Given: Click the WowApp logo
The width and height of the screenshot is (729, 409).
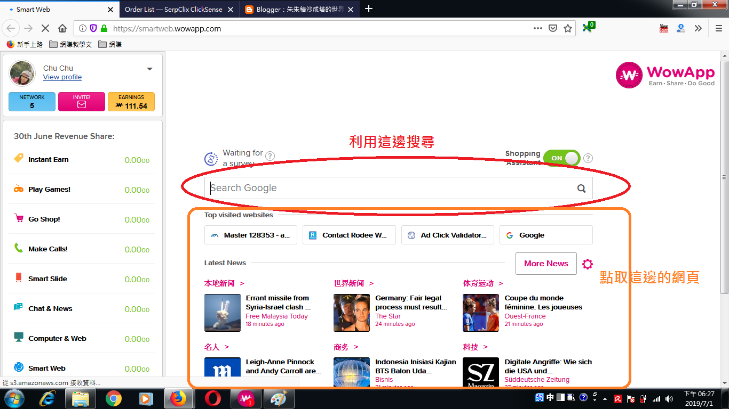Looking at the screenshot, I should tap(665, 75).
